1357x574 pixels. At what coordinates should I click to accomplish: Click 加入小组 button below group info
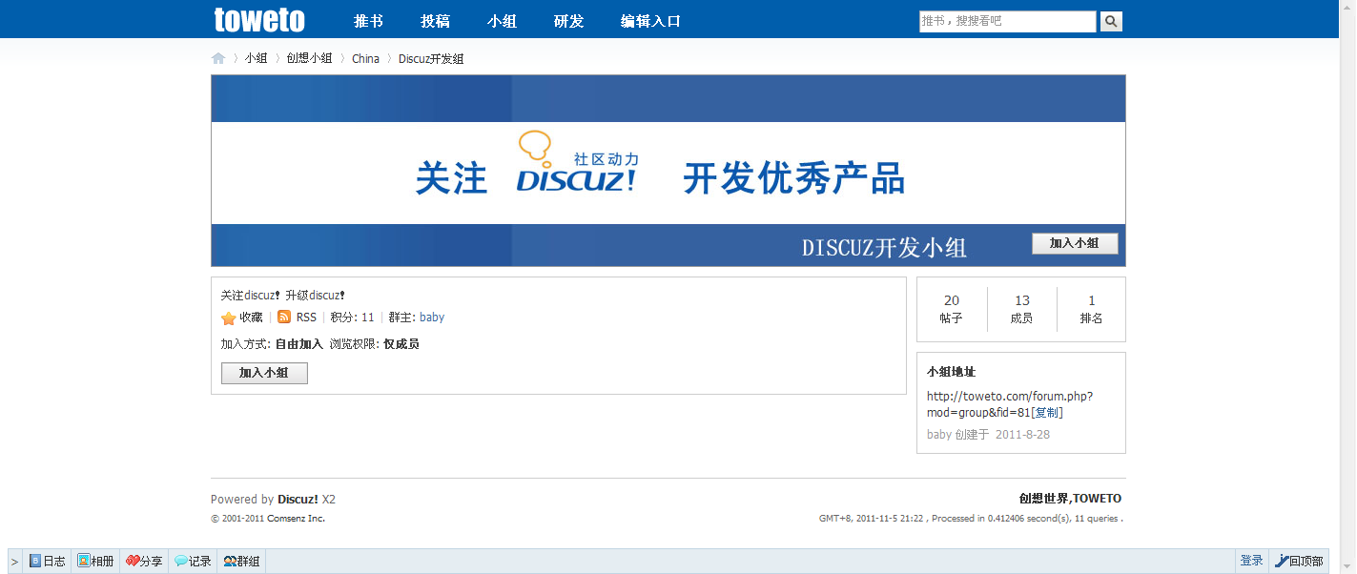click(264, 373)
